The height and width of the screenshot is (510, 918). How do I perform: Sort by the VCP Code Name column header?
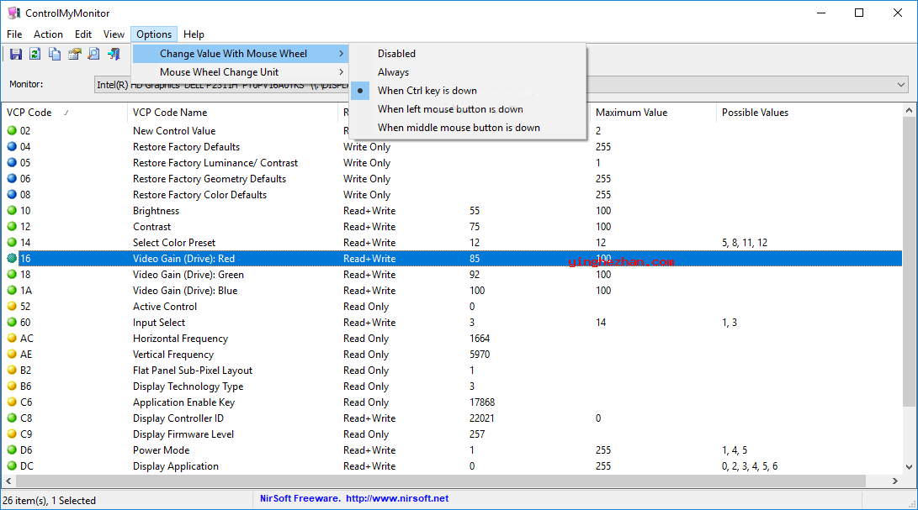click(232, 113)
